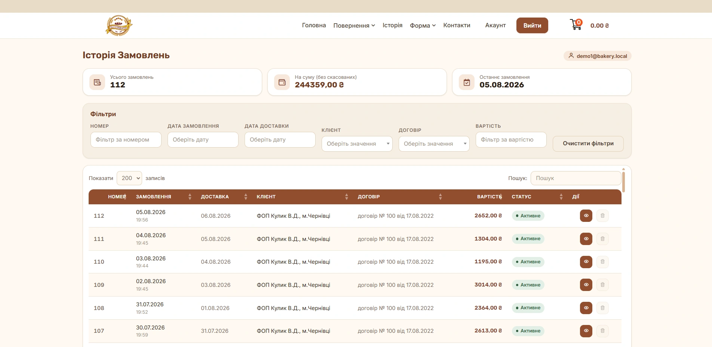Viewport: 712px width, 347px height.
Task: Sort by СТАТУС column arrows
Action: click(561, 197)
